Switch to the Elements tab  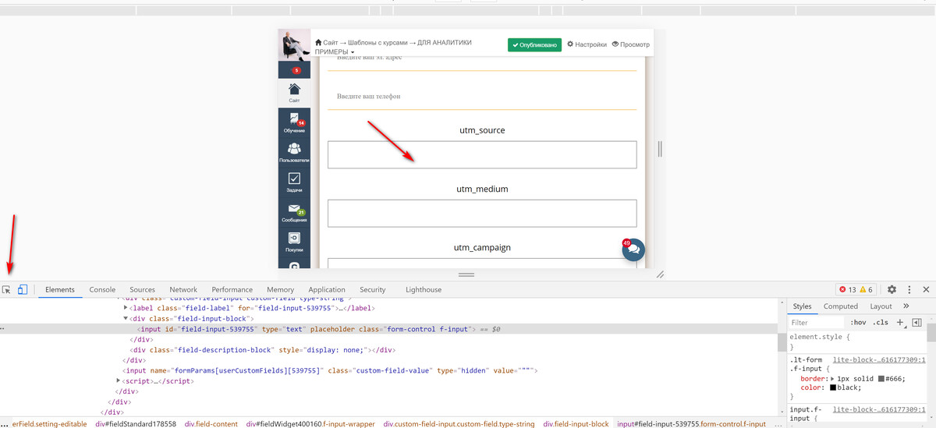[60, 289]
